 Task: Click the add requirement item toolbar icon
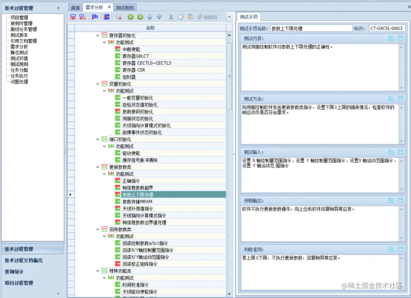click(x=73, y=17)
